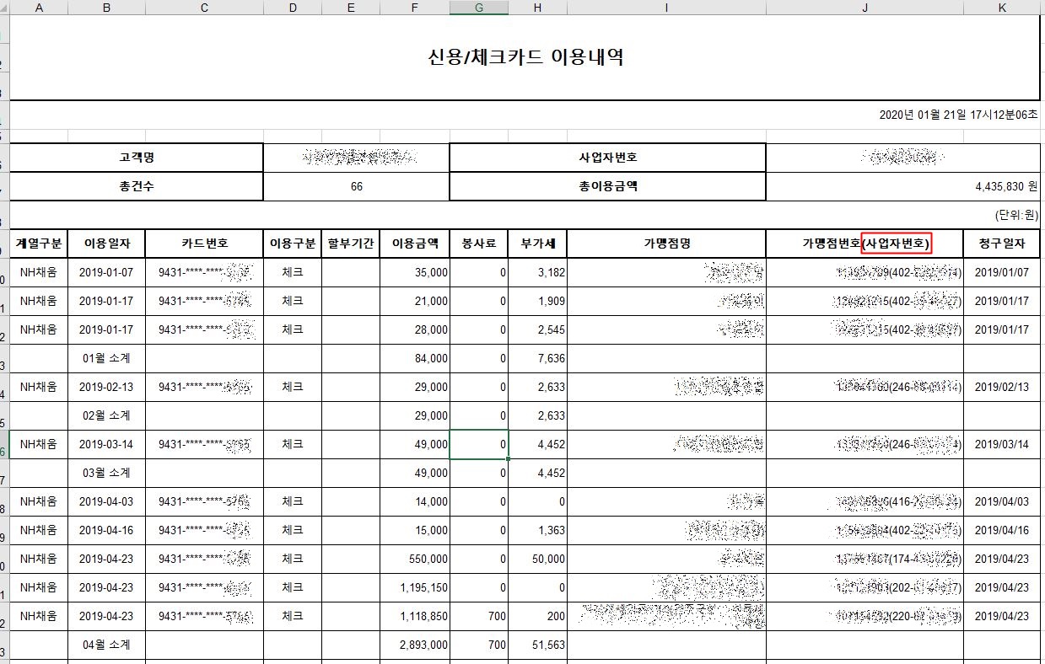The image size is (1045, 664).
Task: Click the subtotal amount 2,893,000
Action: point(414,645)
